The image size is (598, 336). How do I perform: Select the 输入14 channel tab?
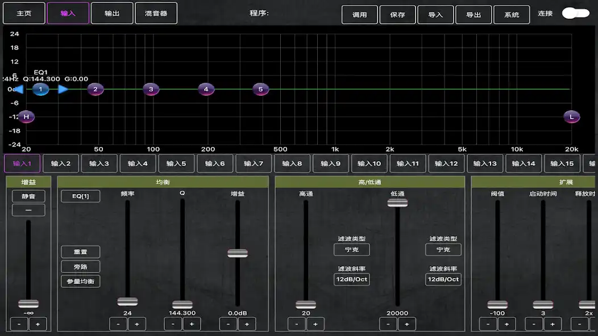click(x=524, y=163)
